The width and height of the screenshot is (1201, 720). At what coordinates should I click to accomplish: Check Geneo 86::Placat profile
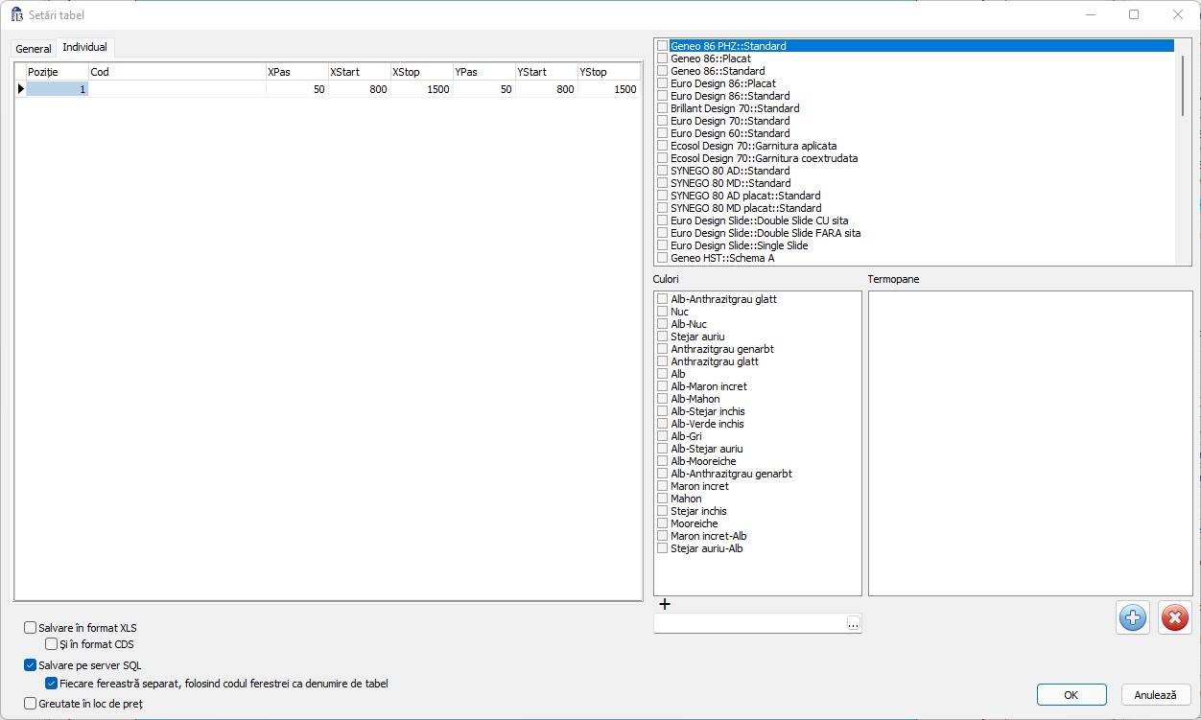tap(662, 58)
